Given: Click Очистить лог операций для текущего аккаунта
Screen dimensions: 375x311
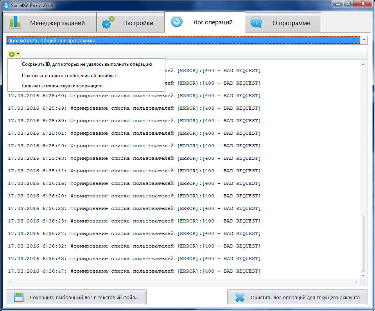Looking at the screenshot, I should coord(297,297).
